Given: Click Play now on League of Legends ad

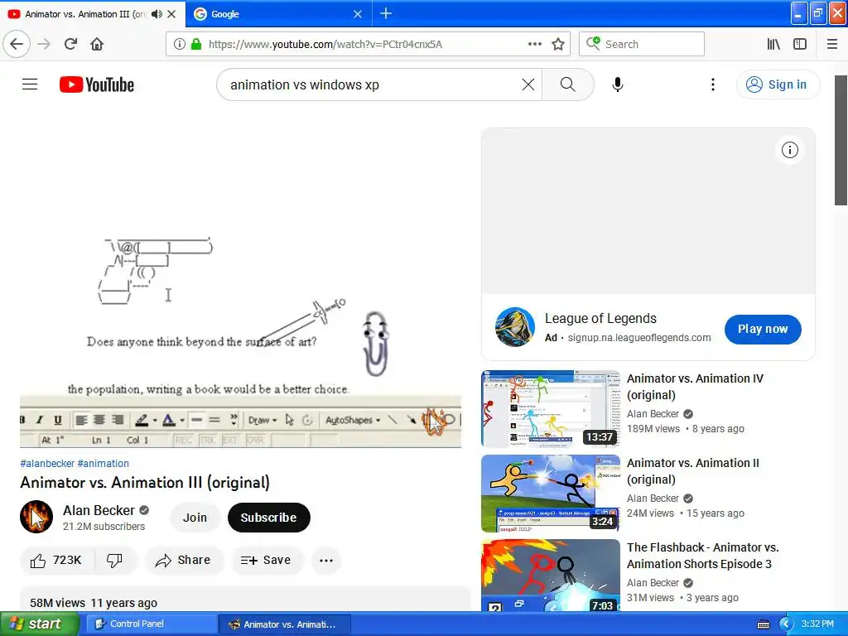Looking at the screenshot, I should pyautogui.click(x=763, y=329).
